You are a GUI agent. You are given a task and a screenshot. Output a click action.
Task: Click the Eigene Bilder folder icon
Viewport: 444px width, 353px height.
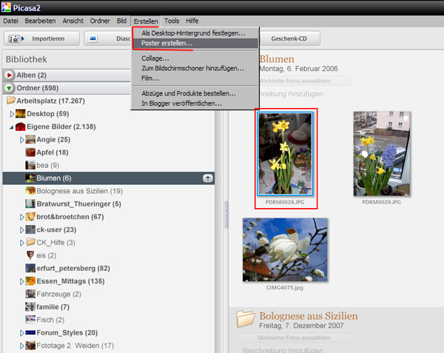click(19, 127)
